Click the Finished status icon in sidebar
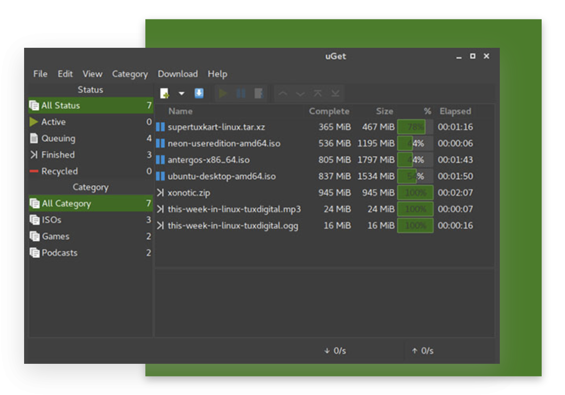The width and height of the screenshot is (565, 395). point(34,155)
